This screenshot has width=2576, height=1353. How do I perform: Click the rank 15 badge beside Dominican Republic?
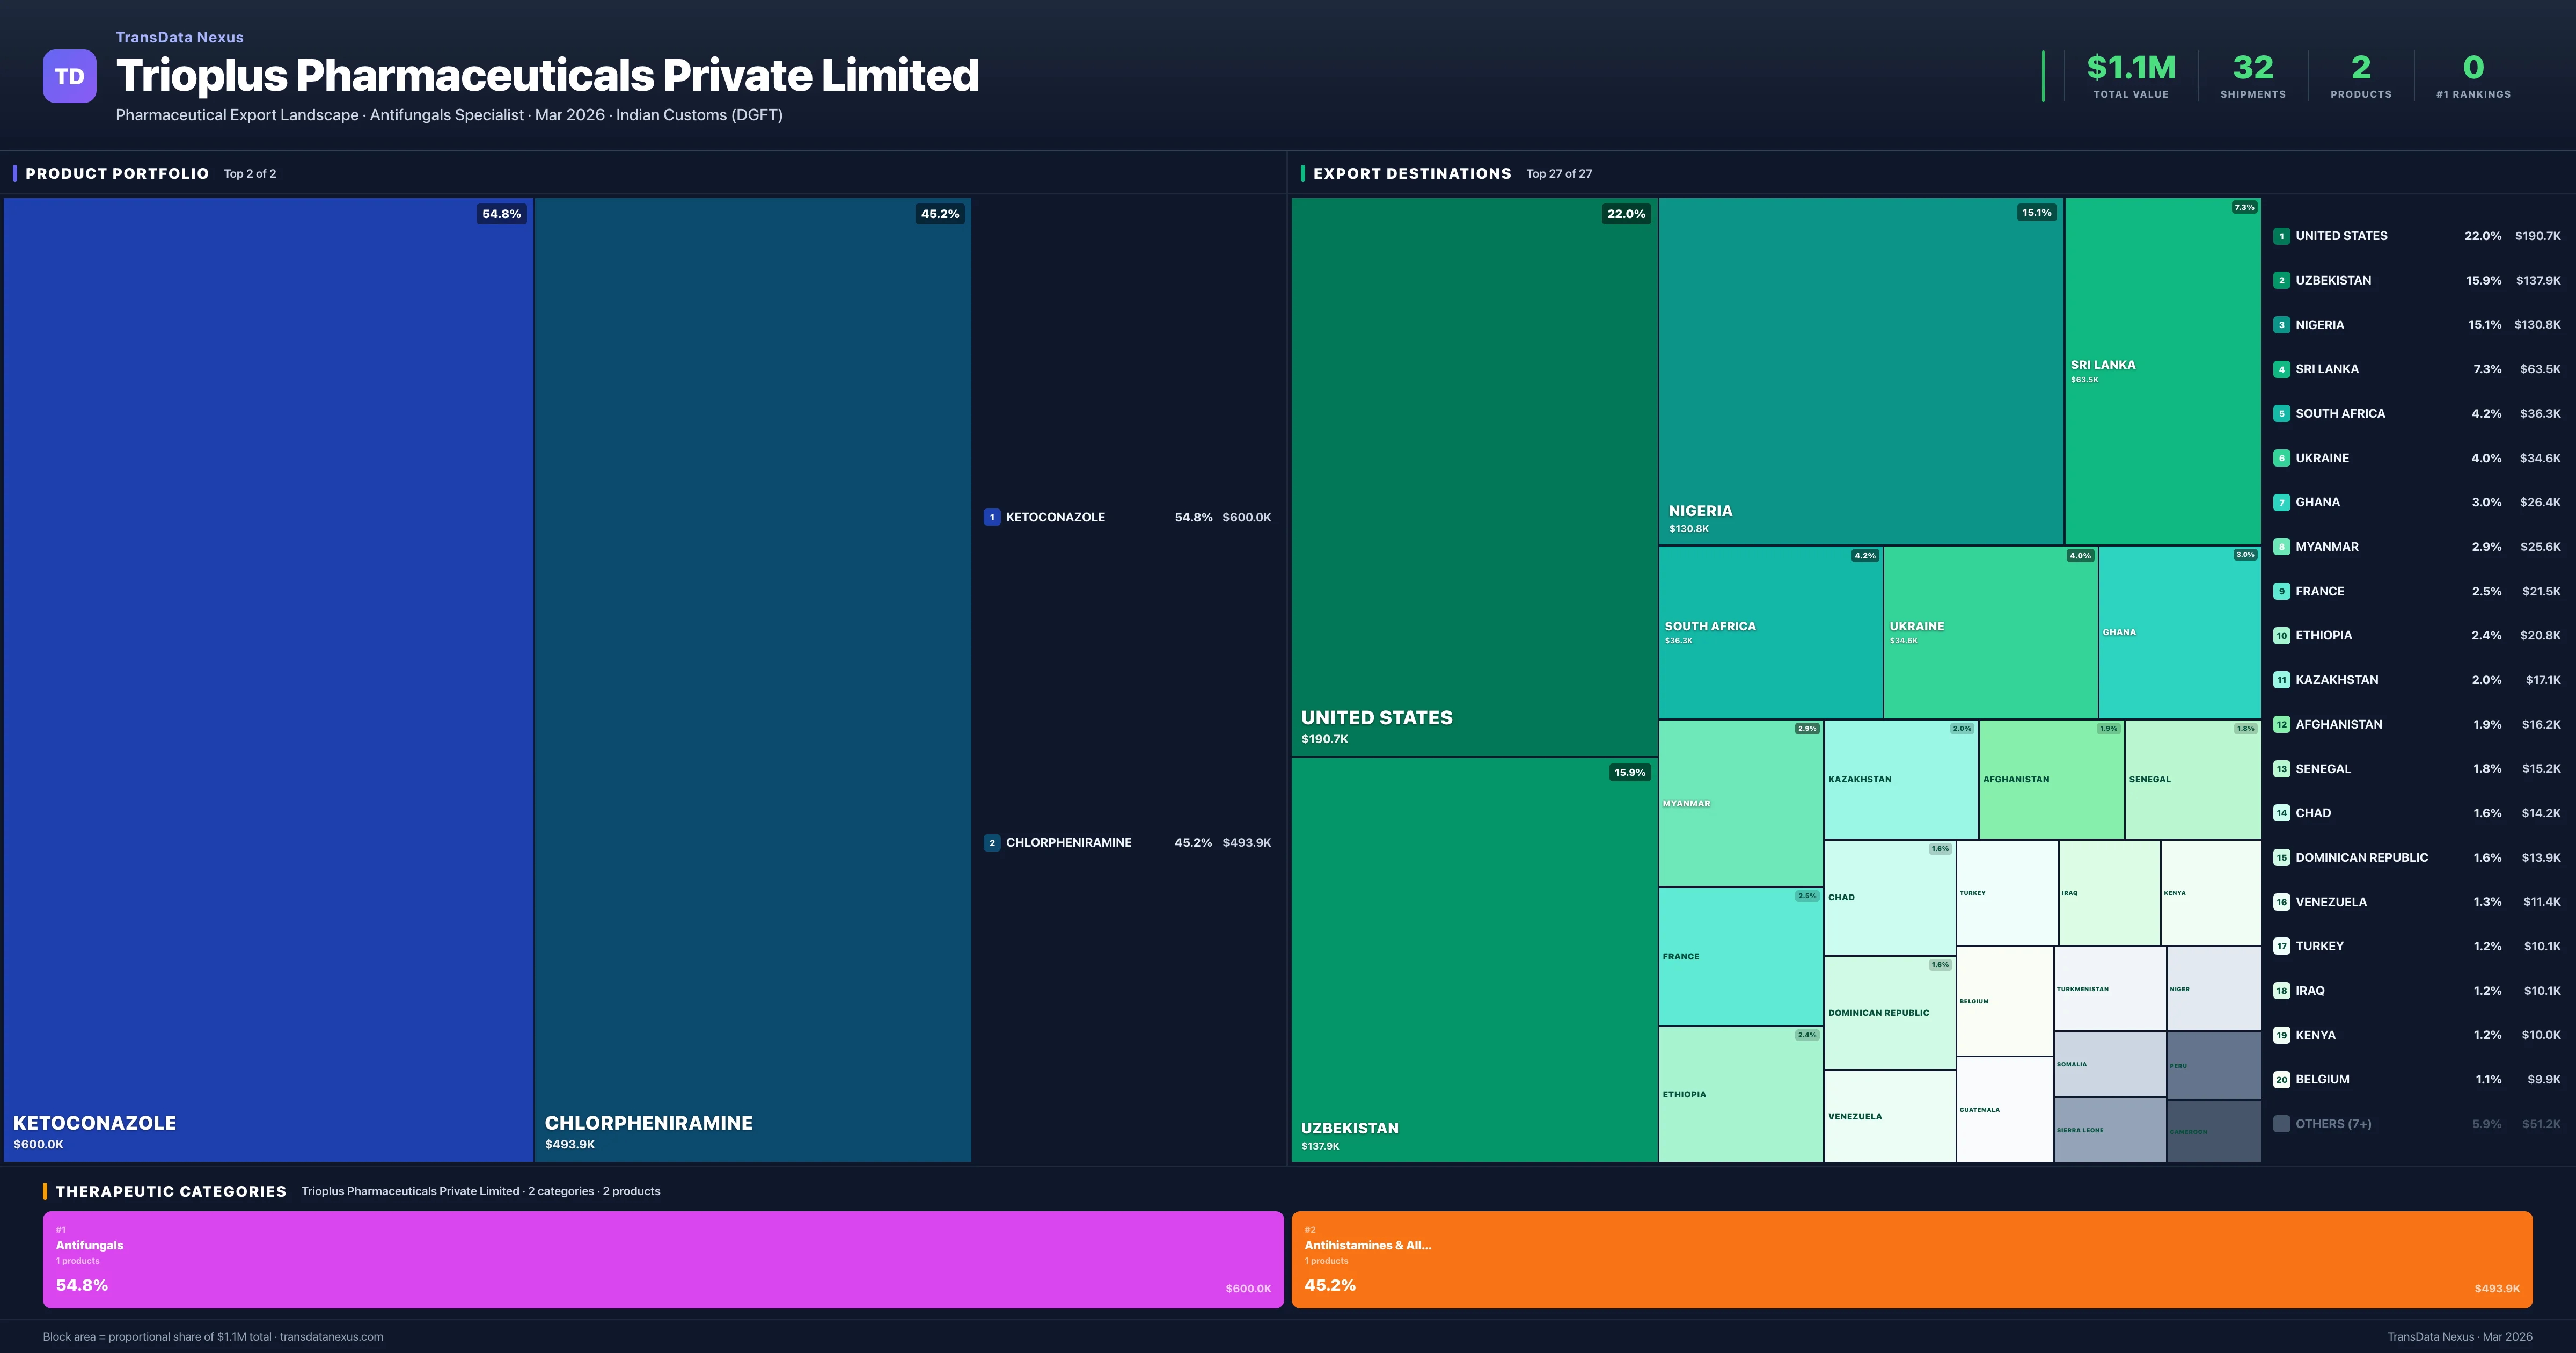coord(2281,857)
